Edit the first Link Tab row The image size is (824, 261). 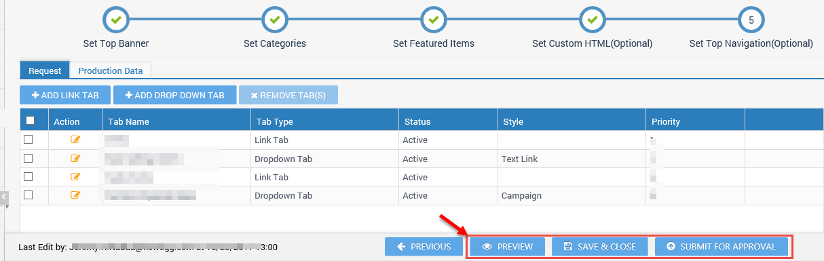coord(75,140)
